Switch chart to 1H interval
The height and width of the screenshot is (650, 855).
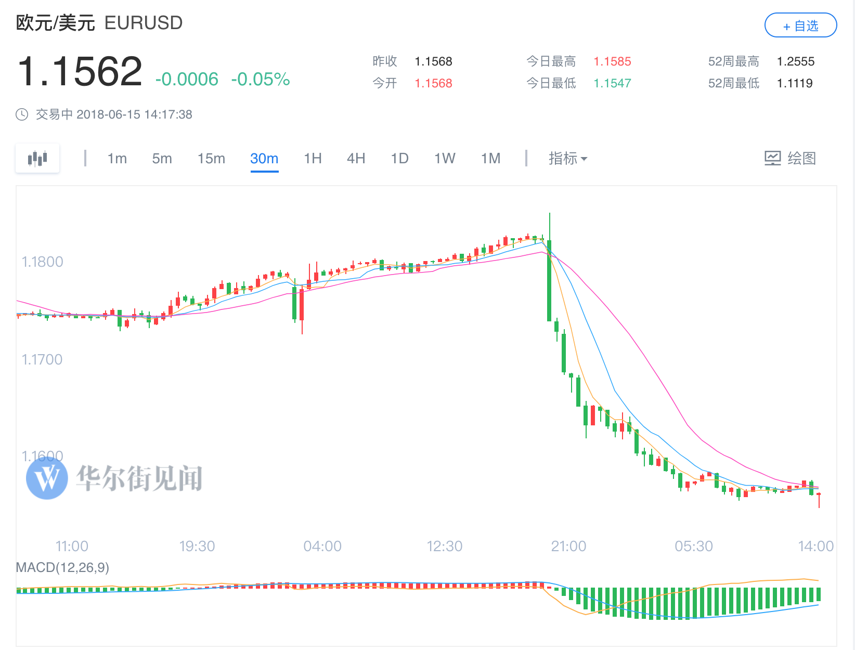point(313,158)
